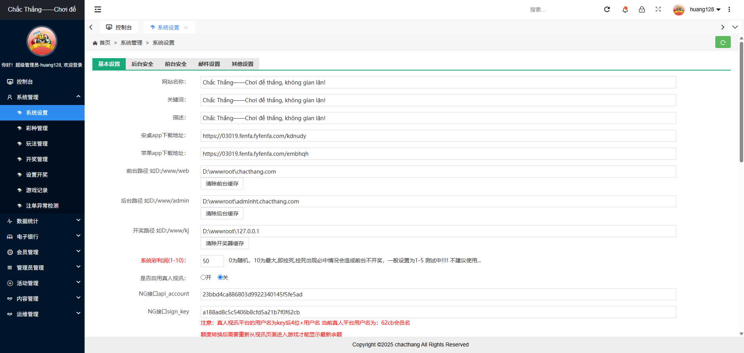Click the three-dot more options icon
Screen dimensions: 744x353
tap(729, 9)
